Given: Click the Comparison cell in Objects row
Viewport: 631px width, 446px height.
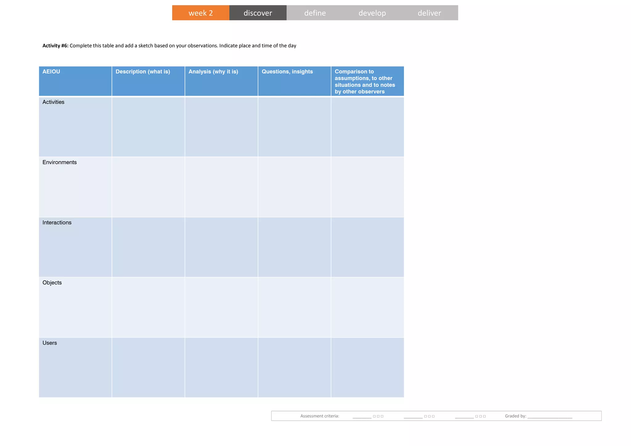Looking at the screenshot, I should click(x=367, y=307).
